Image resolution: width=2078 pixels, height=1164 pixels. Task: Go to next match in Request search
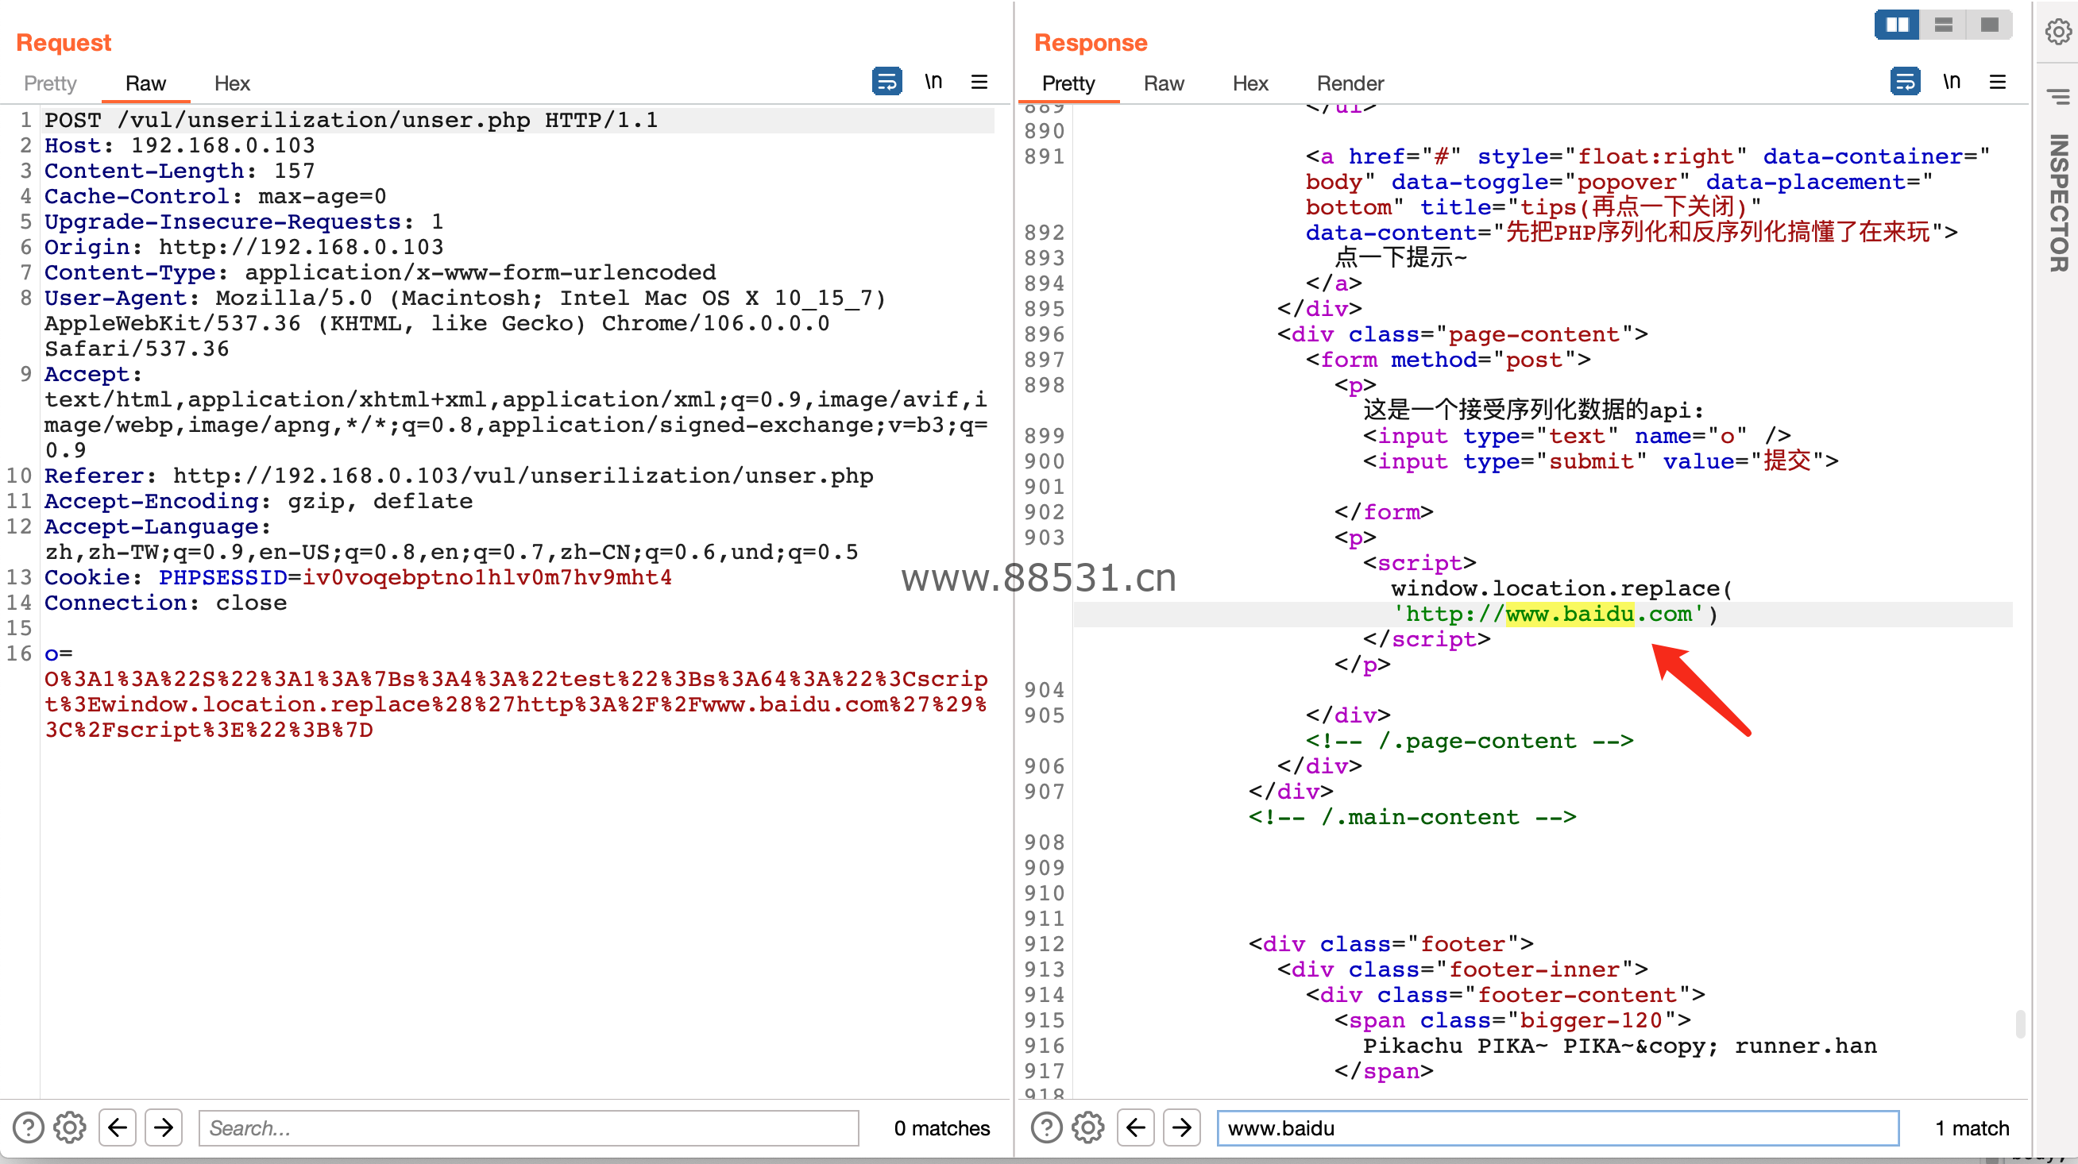click(x=163, y=1127)
